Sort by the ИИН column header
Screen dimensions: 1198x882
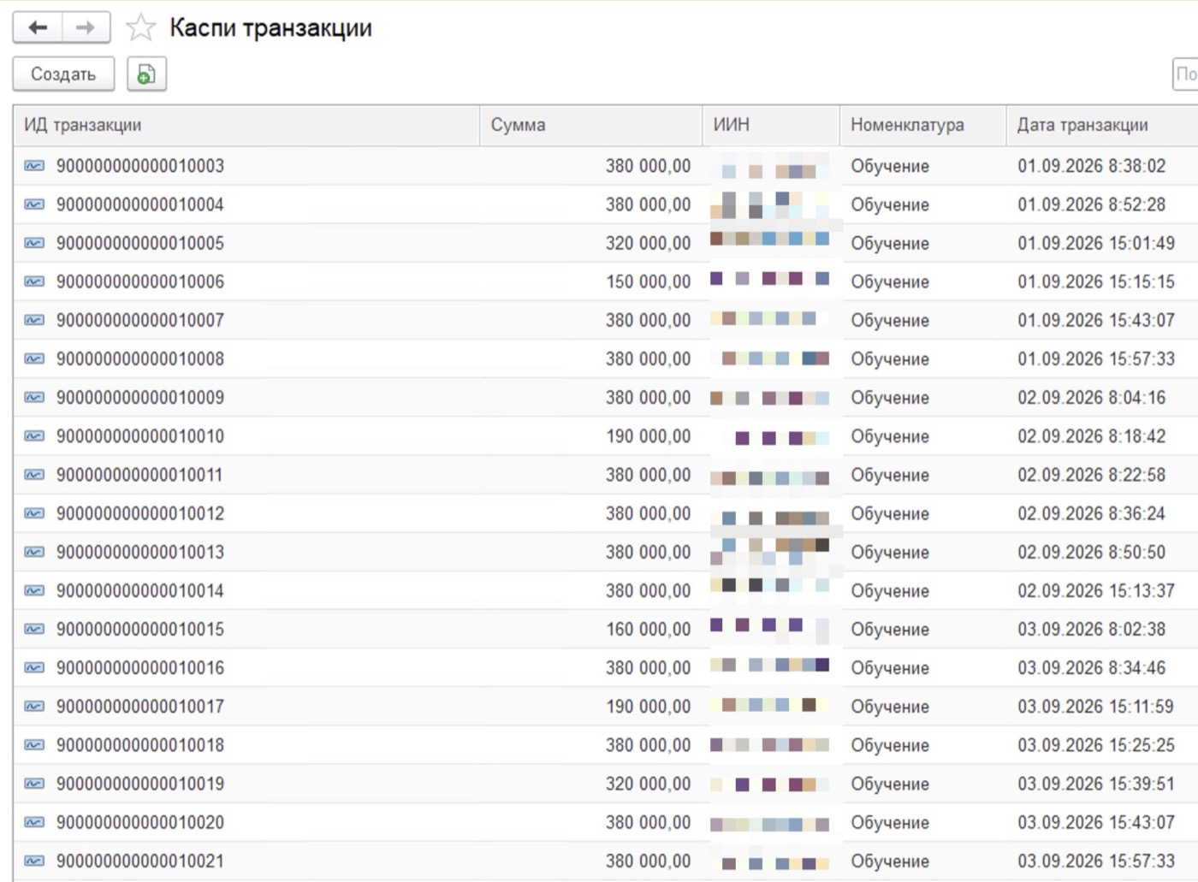(770, 125)
